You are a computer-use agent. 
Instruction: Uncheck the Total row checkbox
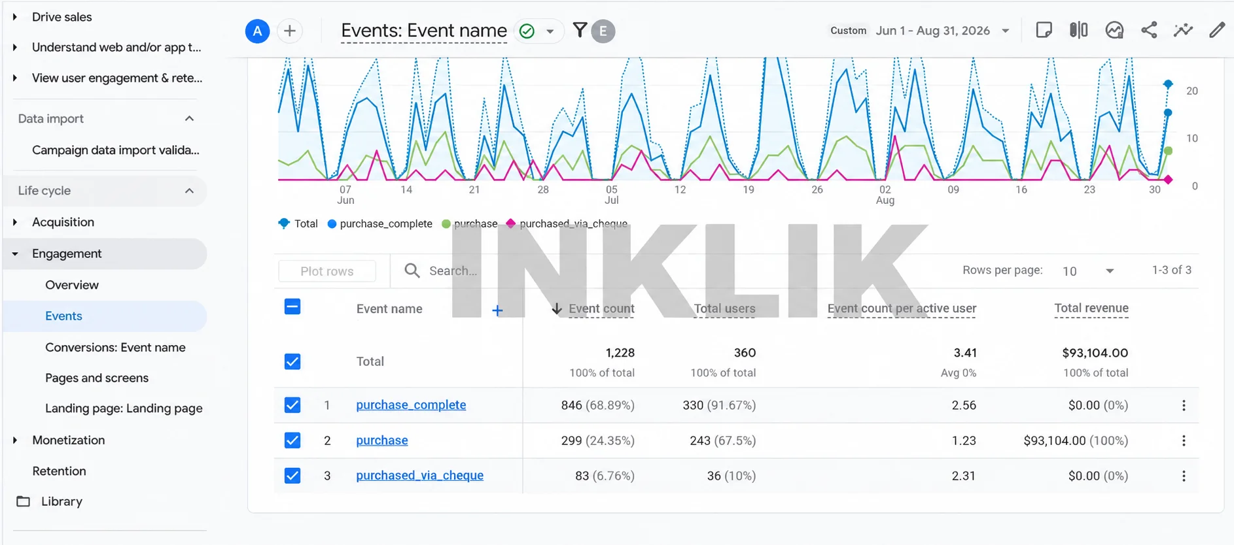click(292, 361)
